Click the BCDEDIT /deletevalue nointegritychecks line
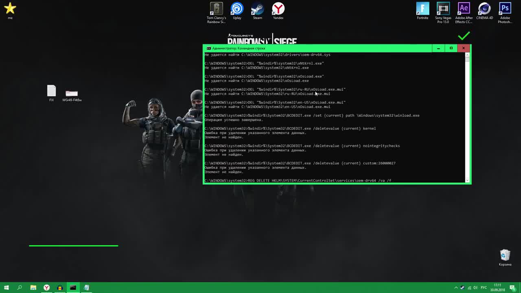The height and width of the screenshot is (293, 521). tap(302, 146)
